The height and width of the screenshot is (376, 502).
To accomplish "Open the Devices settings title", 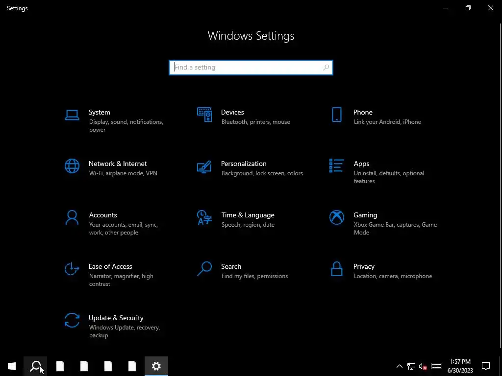I will click(232, 112).
